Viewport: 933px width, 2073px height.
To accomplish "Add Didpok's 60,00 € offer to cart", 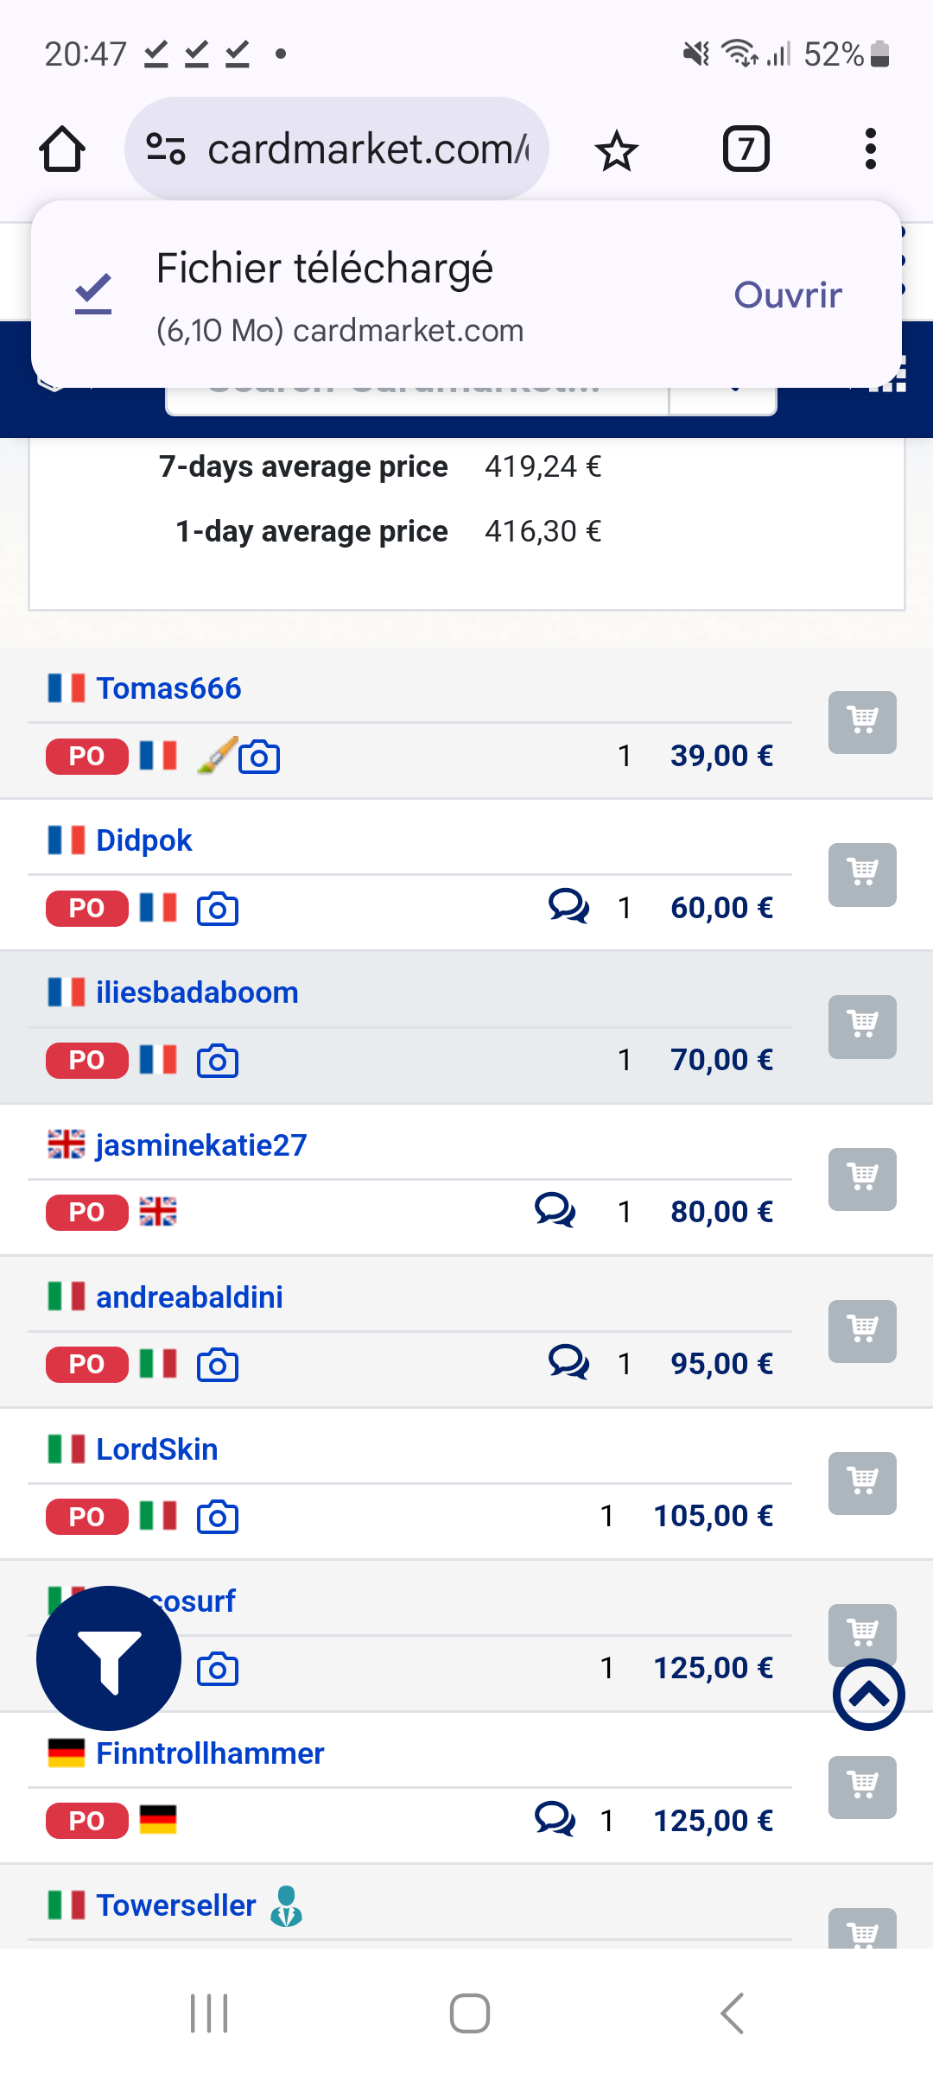I will coord(861,874).
